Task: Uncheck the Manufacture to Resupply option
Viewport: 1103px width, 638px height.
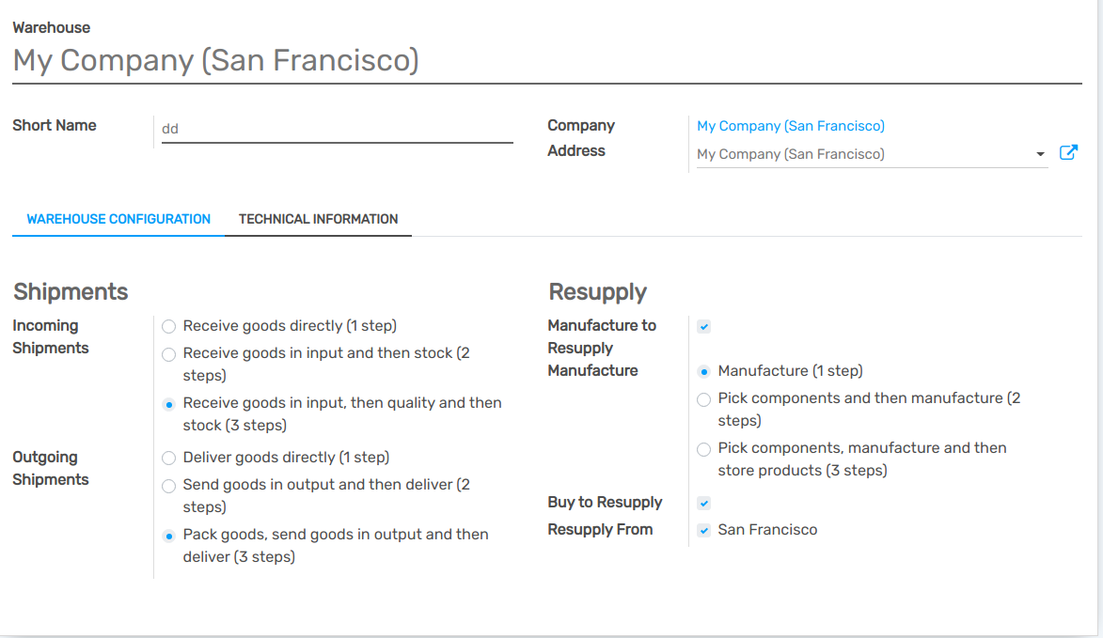Action: [703, 325]
